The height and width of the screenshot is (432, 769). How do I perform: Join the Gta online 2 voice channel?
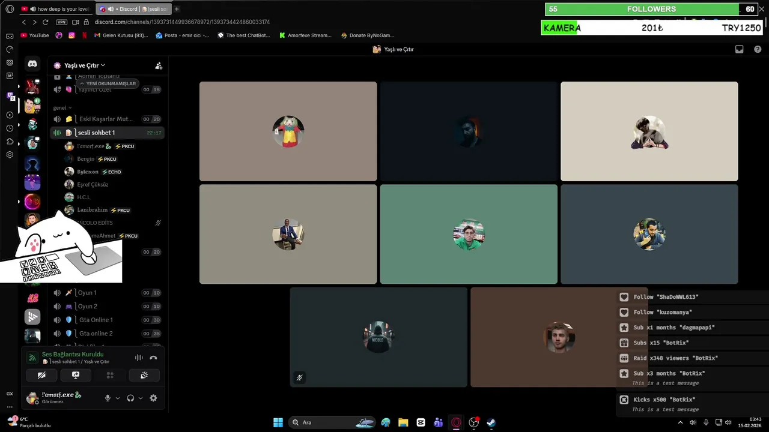coord(108,334)
